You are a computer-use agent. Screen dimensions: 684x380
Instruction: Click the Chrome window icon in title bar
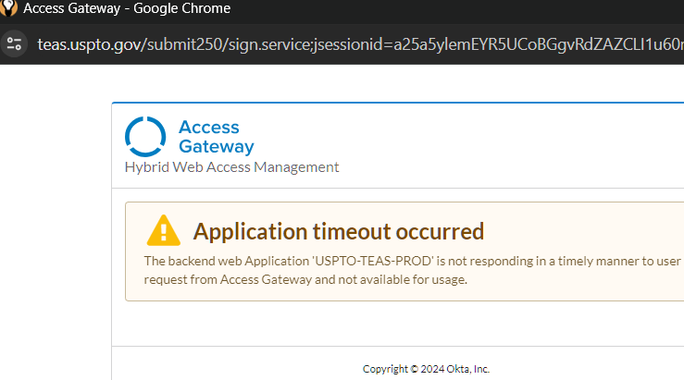point(7,7)
